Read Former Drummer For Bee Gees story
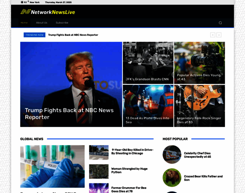 point(129,189)
